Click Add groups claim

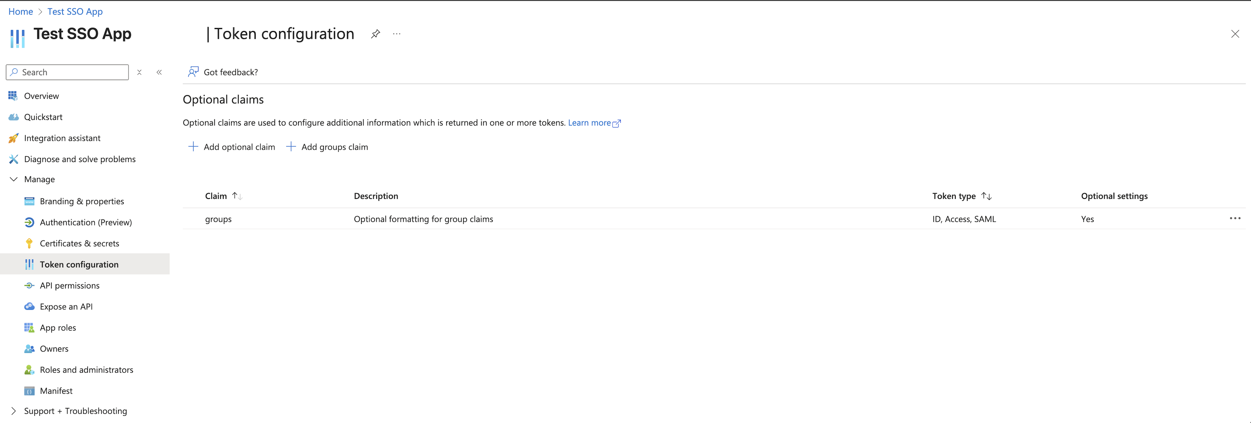tap(327, 147)
